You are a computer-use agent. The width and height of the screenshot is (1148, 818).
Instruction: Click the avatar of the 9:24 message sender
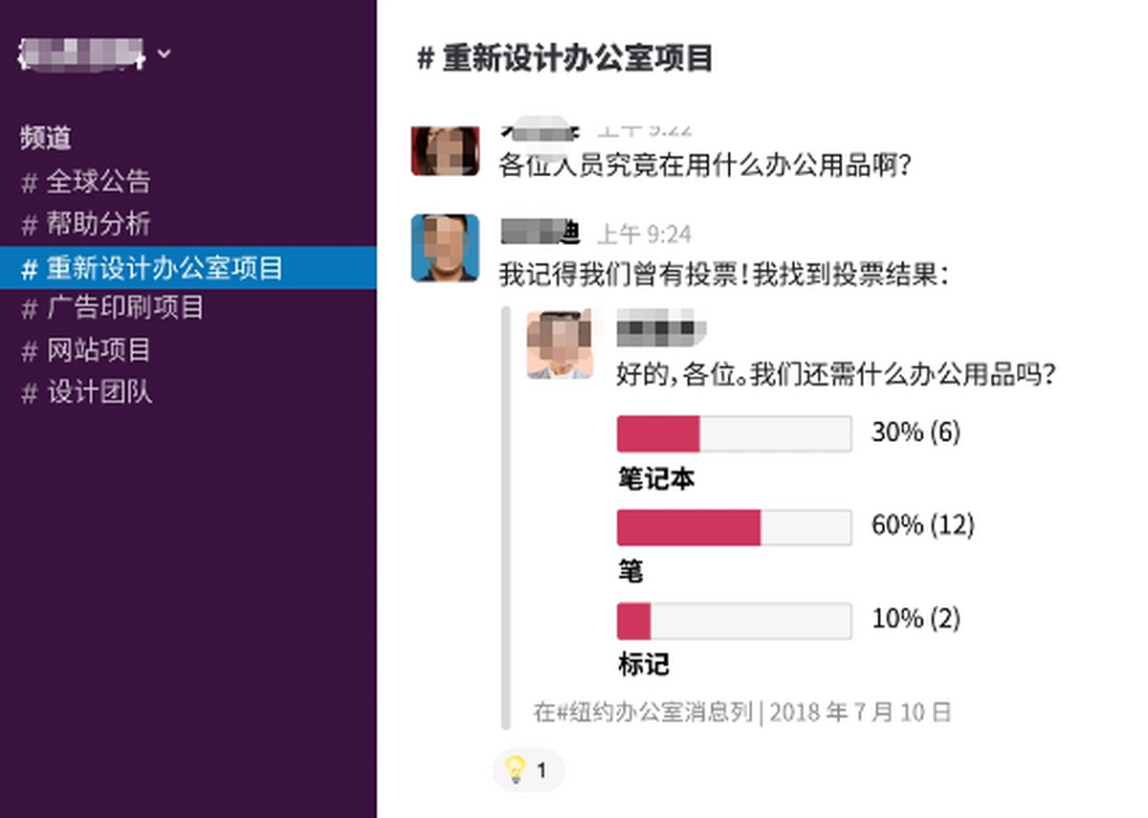click(445, 248)
